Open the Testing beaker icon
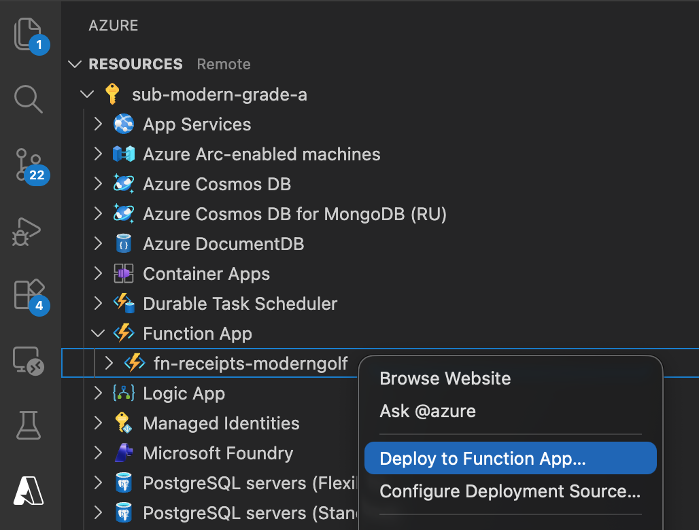699x530 pixels. (x=29, y=425)
